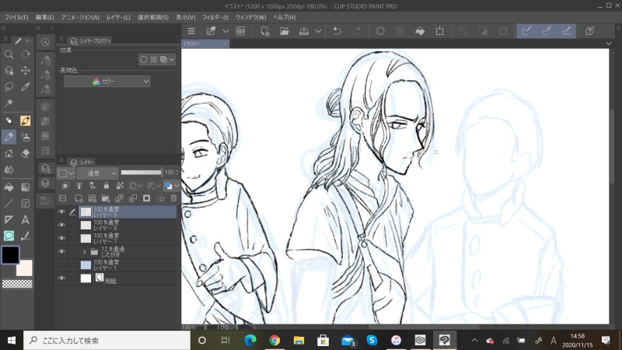Image resolution: width=622 pixels, height=350 pixels.
Task: Hide the 用紙 paper layer
Action: coord(61,278)
